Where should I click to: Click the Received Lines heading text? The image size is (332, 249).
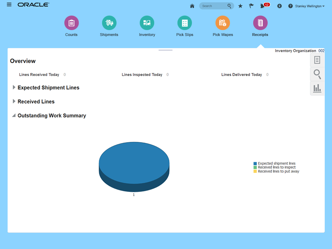tap(36, 102)
